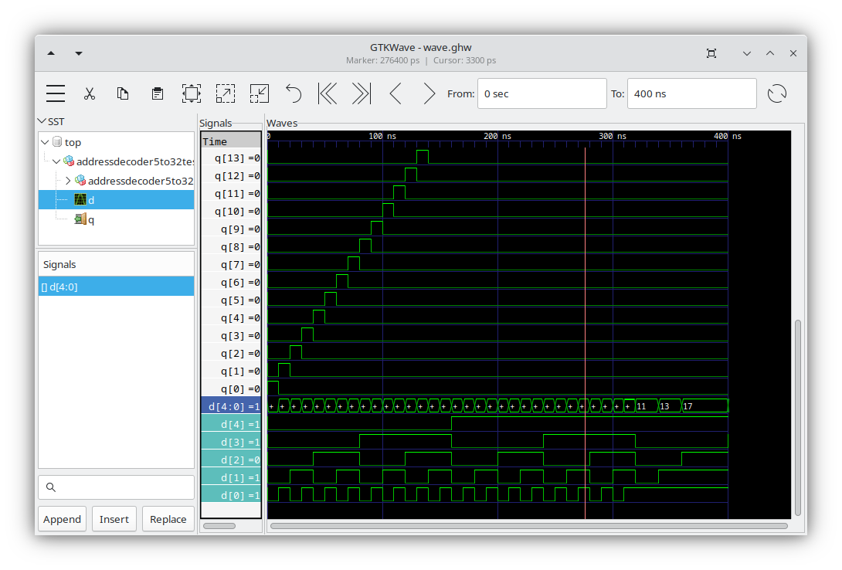Click the Paste clipboard icon
The image size is (842, 570).
[x=157, y=93]
